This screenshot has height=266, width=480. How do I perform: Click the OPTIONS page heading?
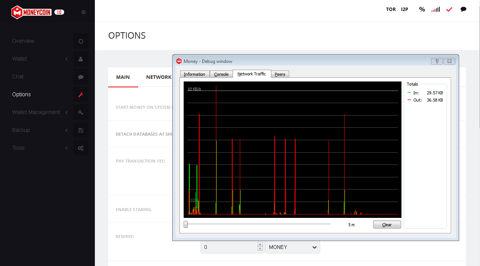(x=127, y=36)
